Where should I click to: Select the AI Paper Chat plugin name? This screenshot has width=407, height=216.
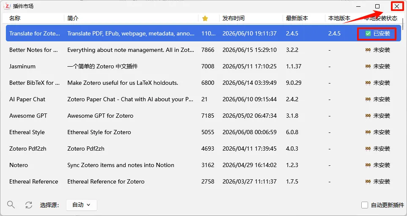(27, 99)
